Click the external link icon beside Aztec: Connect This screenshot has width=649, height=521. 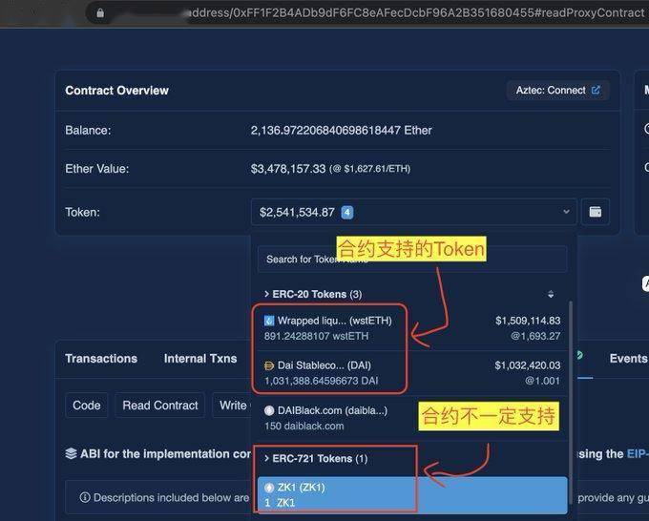[597, 91]
